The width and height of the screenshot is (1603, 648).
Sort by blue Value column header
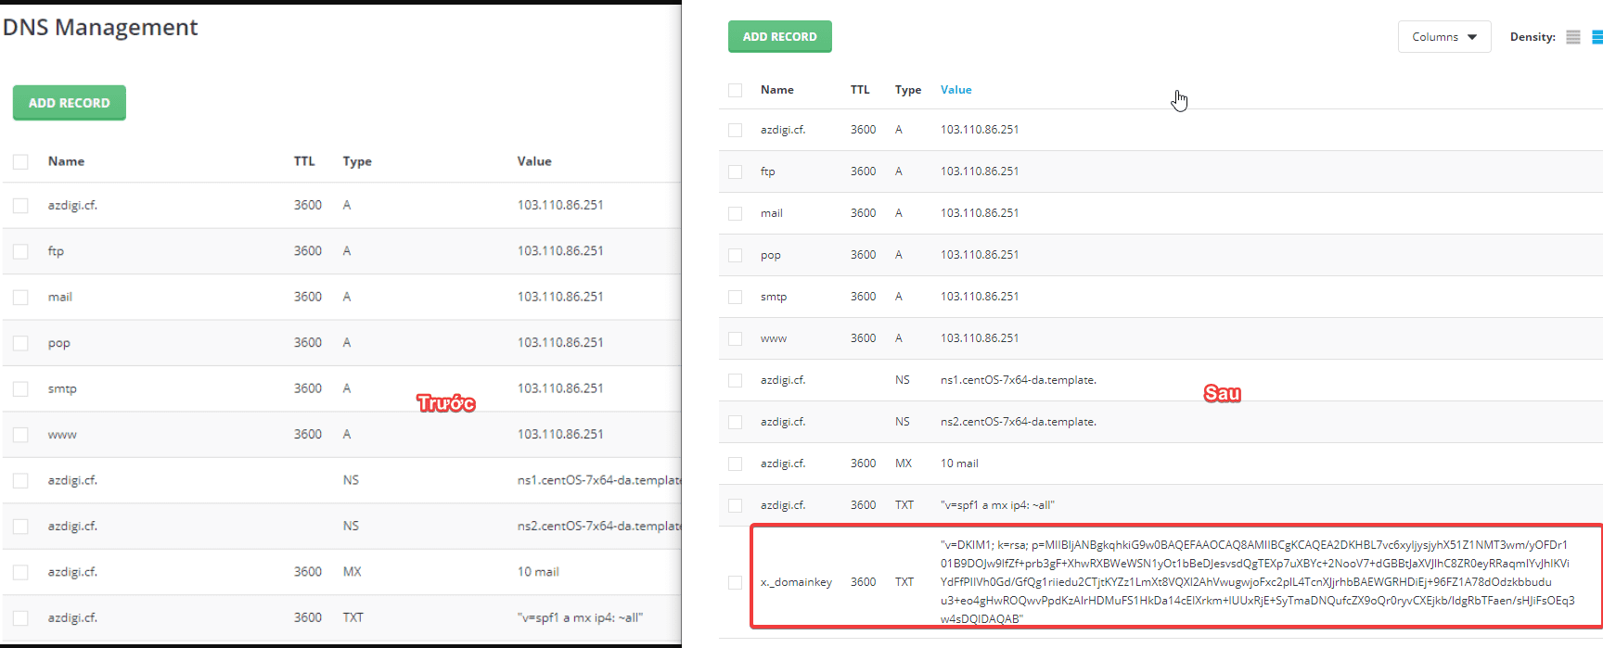coord(955,90)
